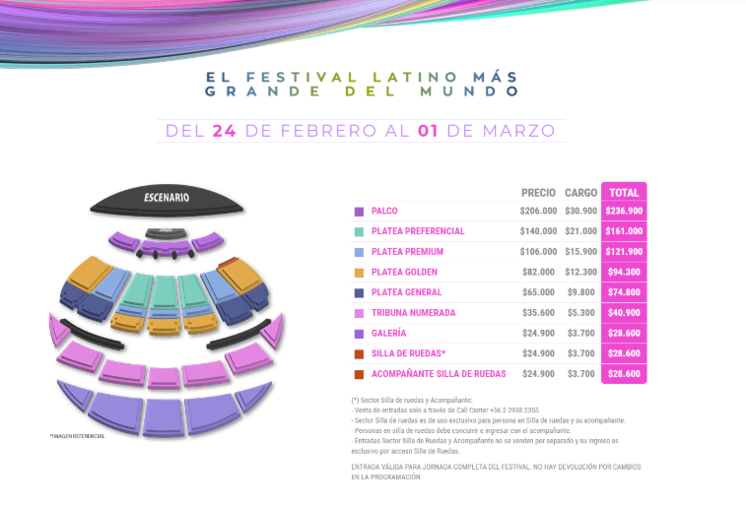Screen dimensions: 746x505
Task: Click the Tribuna Numerada pink swatch
Action: (359, 313)
